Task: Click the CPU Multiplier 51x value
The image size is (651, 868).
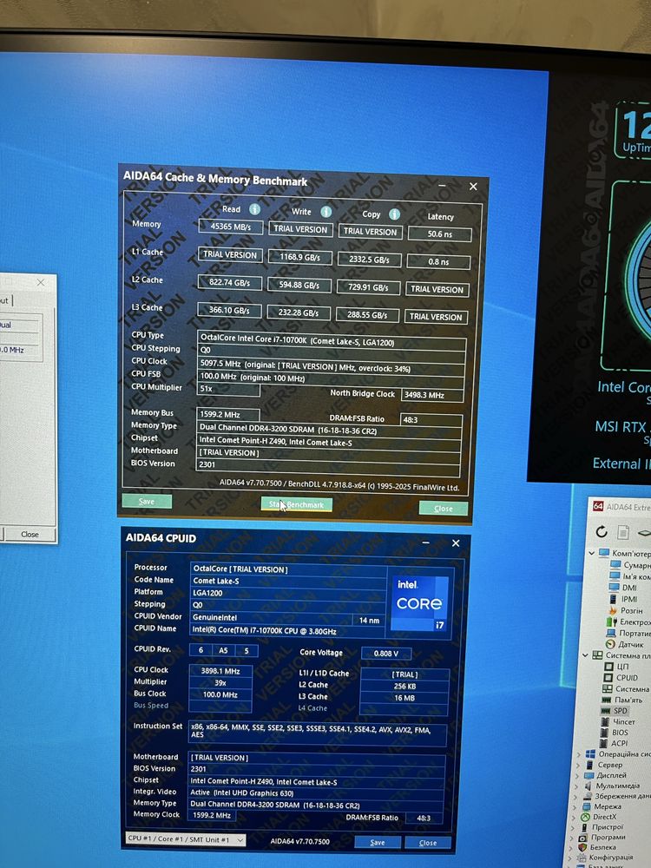Action: [x=228, y=389]
